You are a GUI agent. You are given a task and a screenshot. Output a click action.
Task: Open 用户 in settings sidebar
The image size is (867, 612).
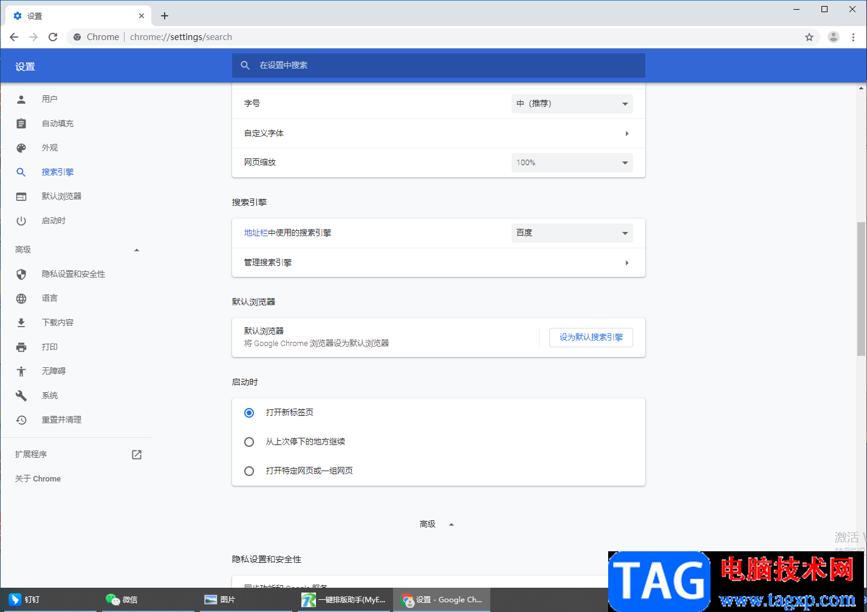tap(50, 99)
